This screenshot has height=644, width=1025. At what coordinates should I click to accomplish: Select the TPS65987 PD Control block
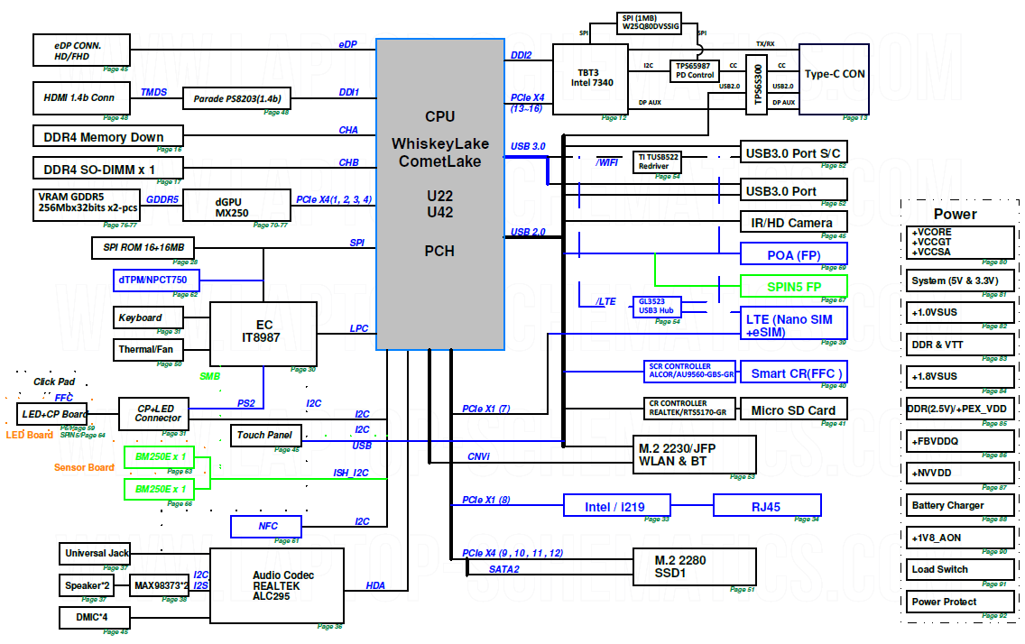(694, 71)
